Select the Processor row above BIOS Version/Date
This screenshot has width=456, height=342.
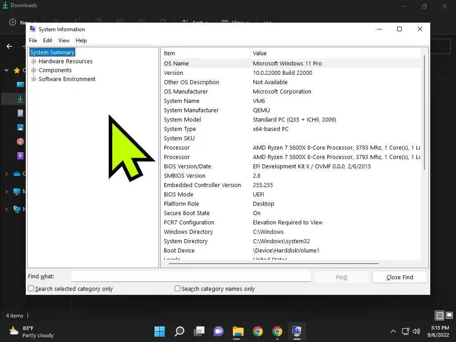[x=291, y=157]
